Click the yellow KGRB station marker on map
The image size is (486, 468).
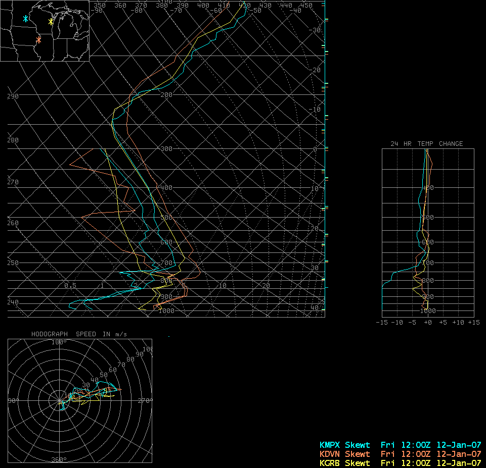pos(51,22)
